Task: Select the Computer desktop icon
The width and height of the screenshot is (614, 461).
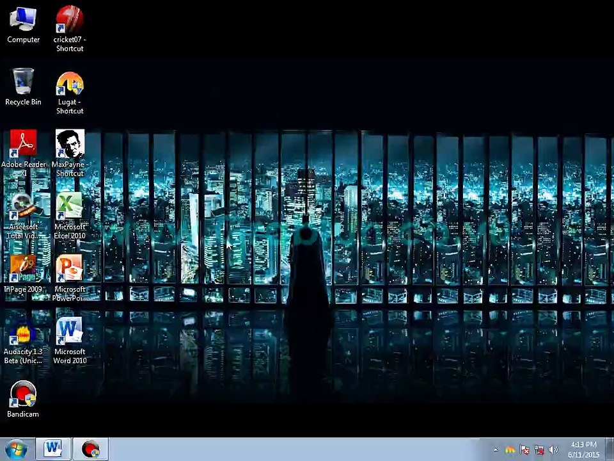Action: coord(23,24)
